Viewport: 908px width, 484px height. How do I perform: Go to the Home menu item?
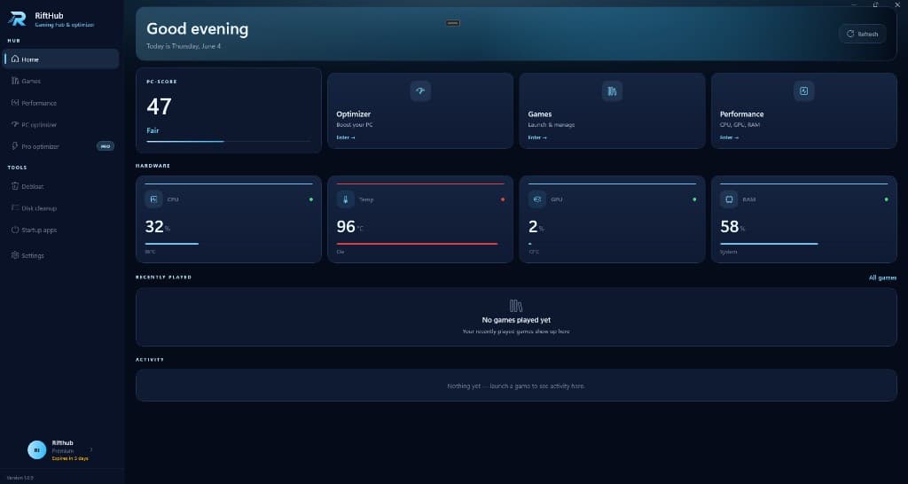pyautogui.click(x=61, y=59)
